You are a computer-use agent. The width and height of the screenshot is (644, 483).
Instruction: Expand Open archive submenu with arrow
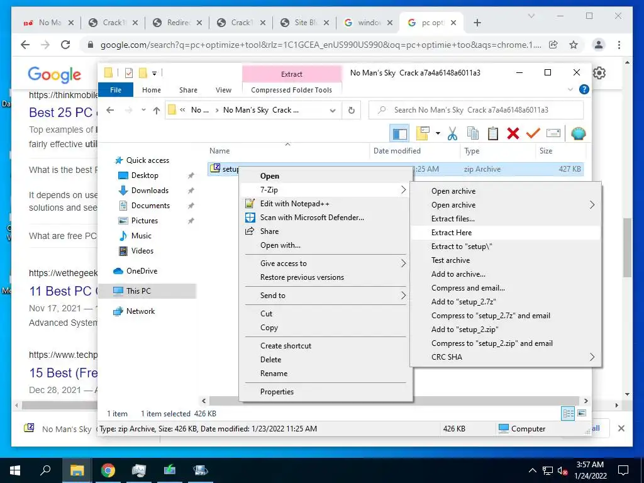(x=505, y=204)
